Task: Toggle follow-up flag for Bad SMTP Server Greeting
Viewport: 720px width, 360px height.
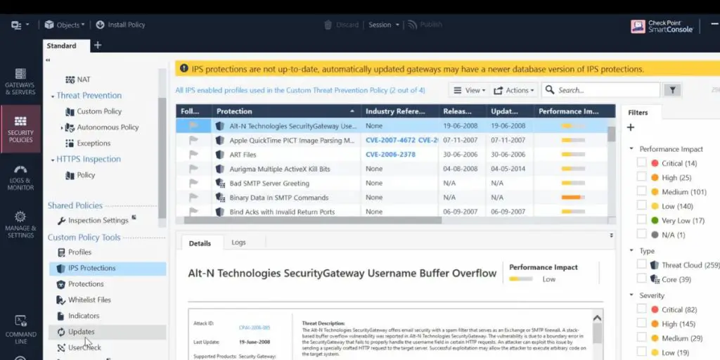Action: click(x=193, y=184)
